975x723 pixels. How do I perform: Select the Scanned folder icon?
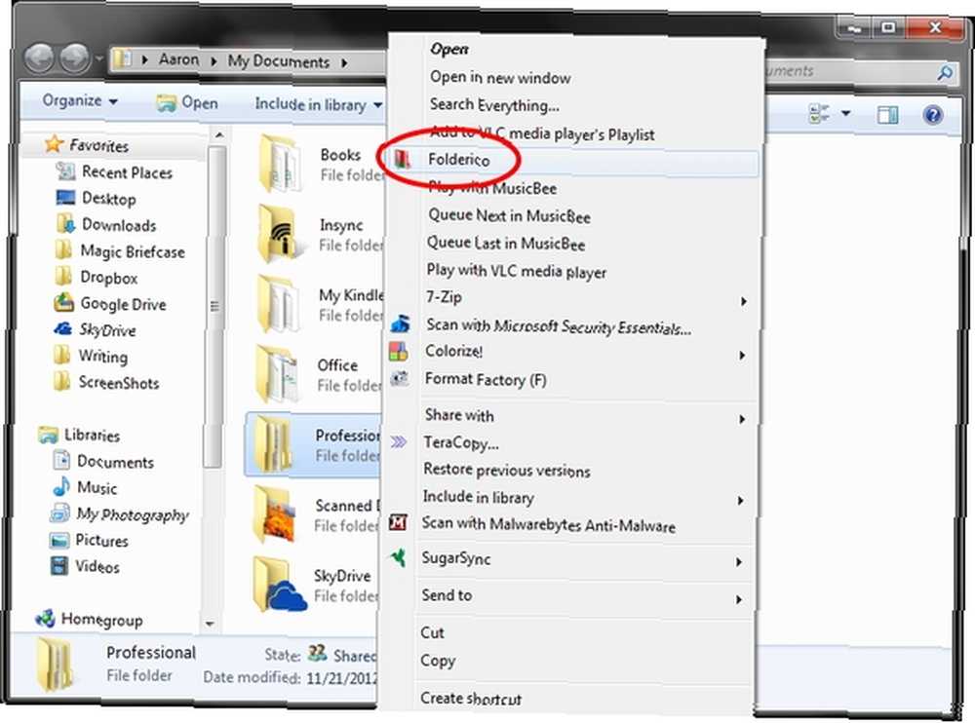275,514
